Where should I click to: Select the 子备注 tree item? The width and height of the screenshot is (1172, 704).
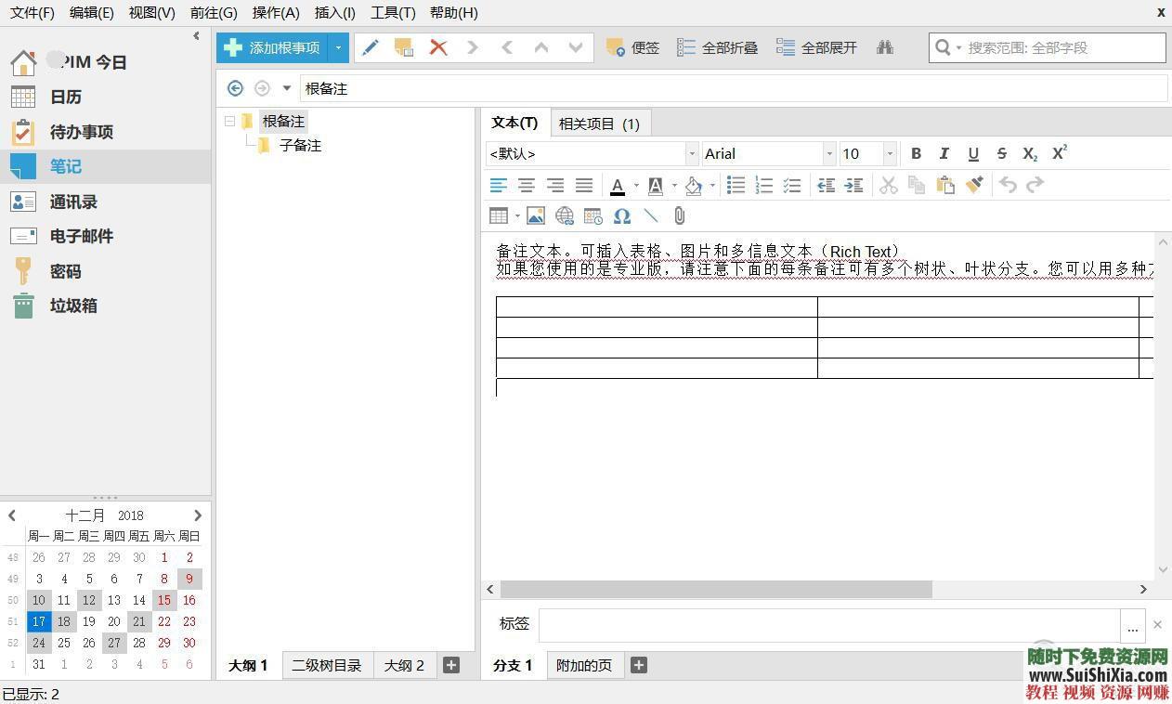point(300,145)
